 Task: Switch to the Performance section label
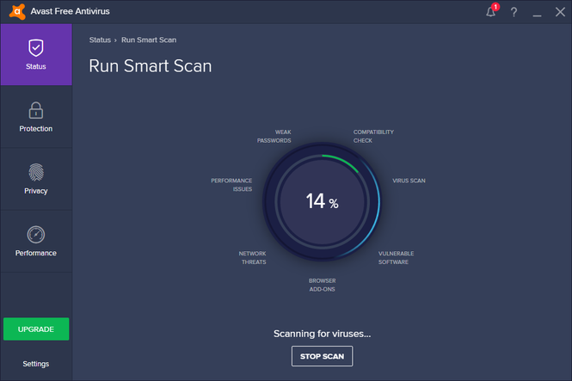pyautogui.click(x=36, y=253)
